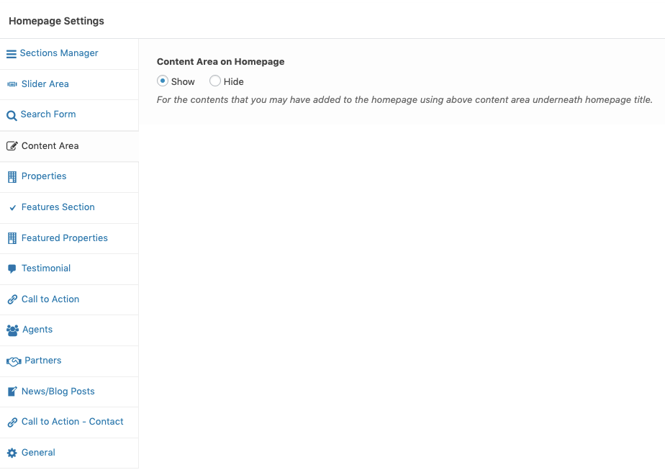665x470 pixels.
Task: Click the Call to Action - Contact link icon
Action: [12, 422]
